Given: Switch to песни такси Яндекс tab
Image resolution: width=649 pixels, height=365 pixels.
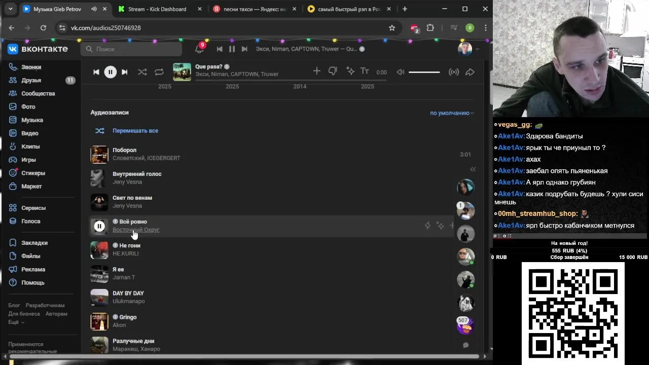Looking at the screenshot, I should [x=255, y=9].
